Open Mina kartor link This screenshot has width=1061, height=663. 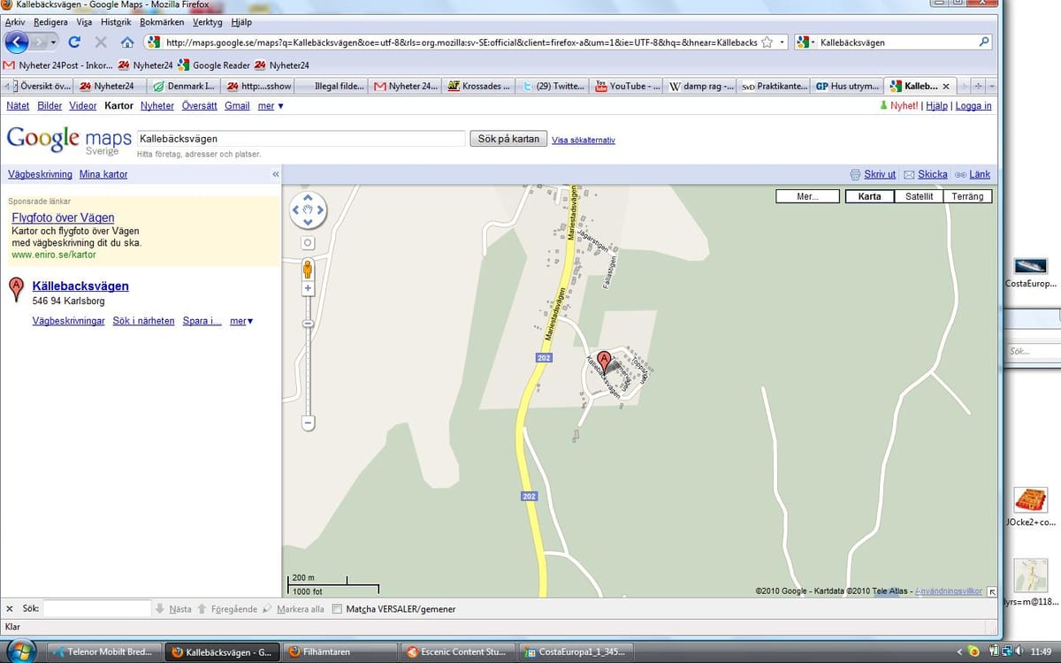[103, 174]
